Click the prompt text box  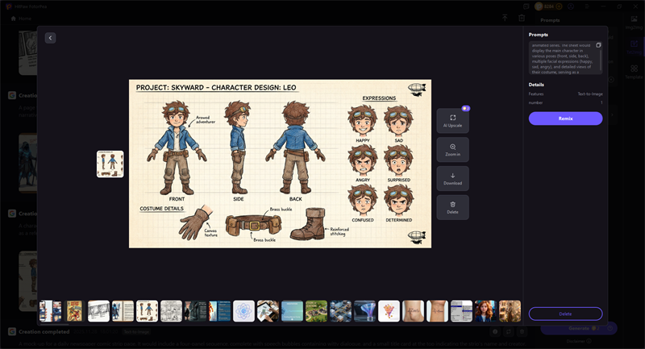coord(562,58)
